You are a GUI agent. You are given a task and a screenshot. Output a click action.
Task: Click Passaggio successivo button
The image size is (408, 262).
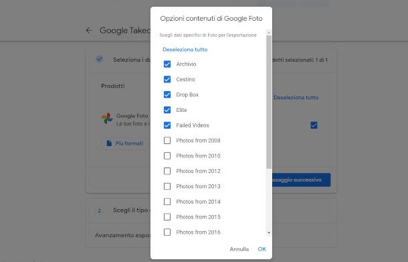click(301, 180)
